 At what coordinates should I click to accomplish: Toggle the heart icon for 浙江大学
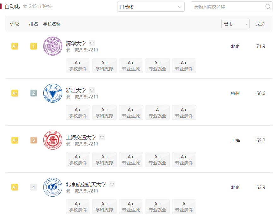coord(92,90)
